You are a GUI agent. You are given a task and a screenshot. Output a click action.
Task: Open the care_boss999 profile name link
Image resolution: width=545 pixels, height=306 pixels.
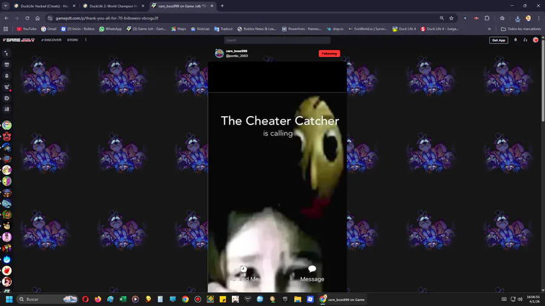point(236,51)
